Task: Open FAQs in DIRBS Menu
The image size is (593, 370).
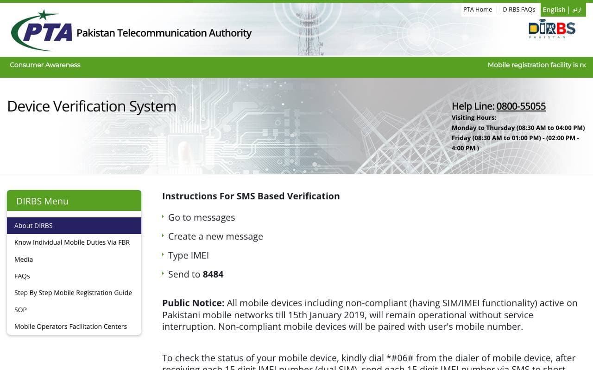Action: [x=74, y=276]
